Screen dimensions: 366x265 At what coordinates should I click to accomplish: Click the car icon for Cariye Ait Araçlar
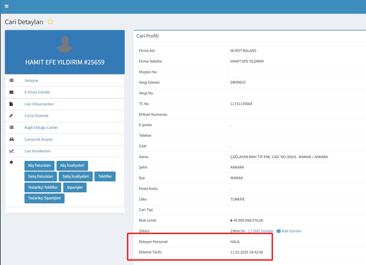pyautogui.click(x=12, y=140)
